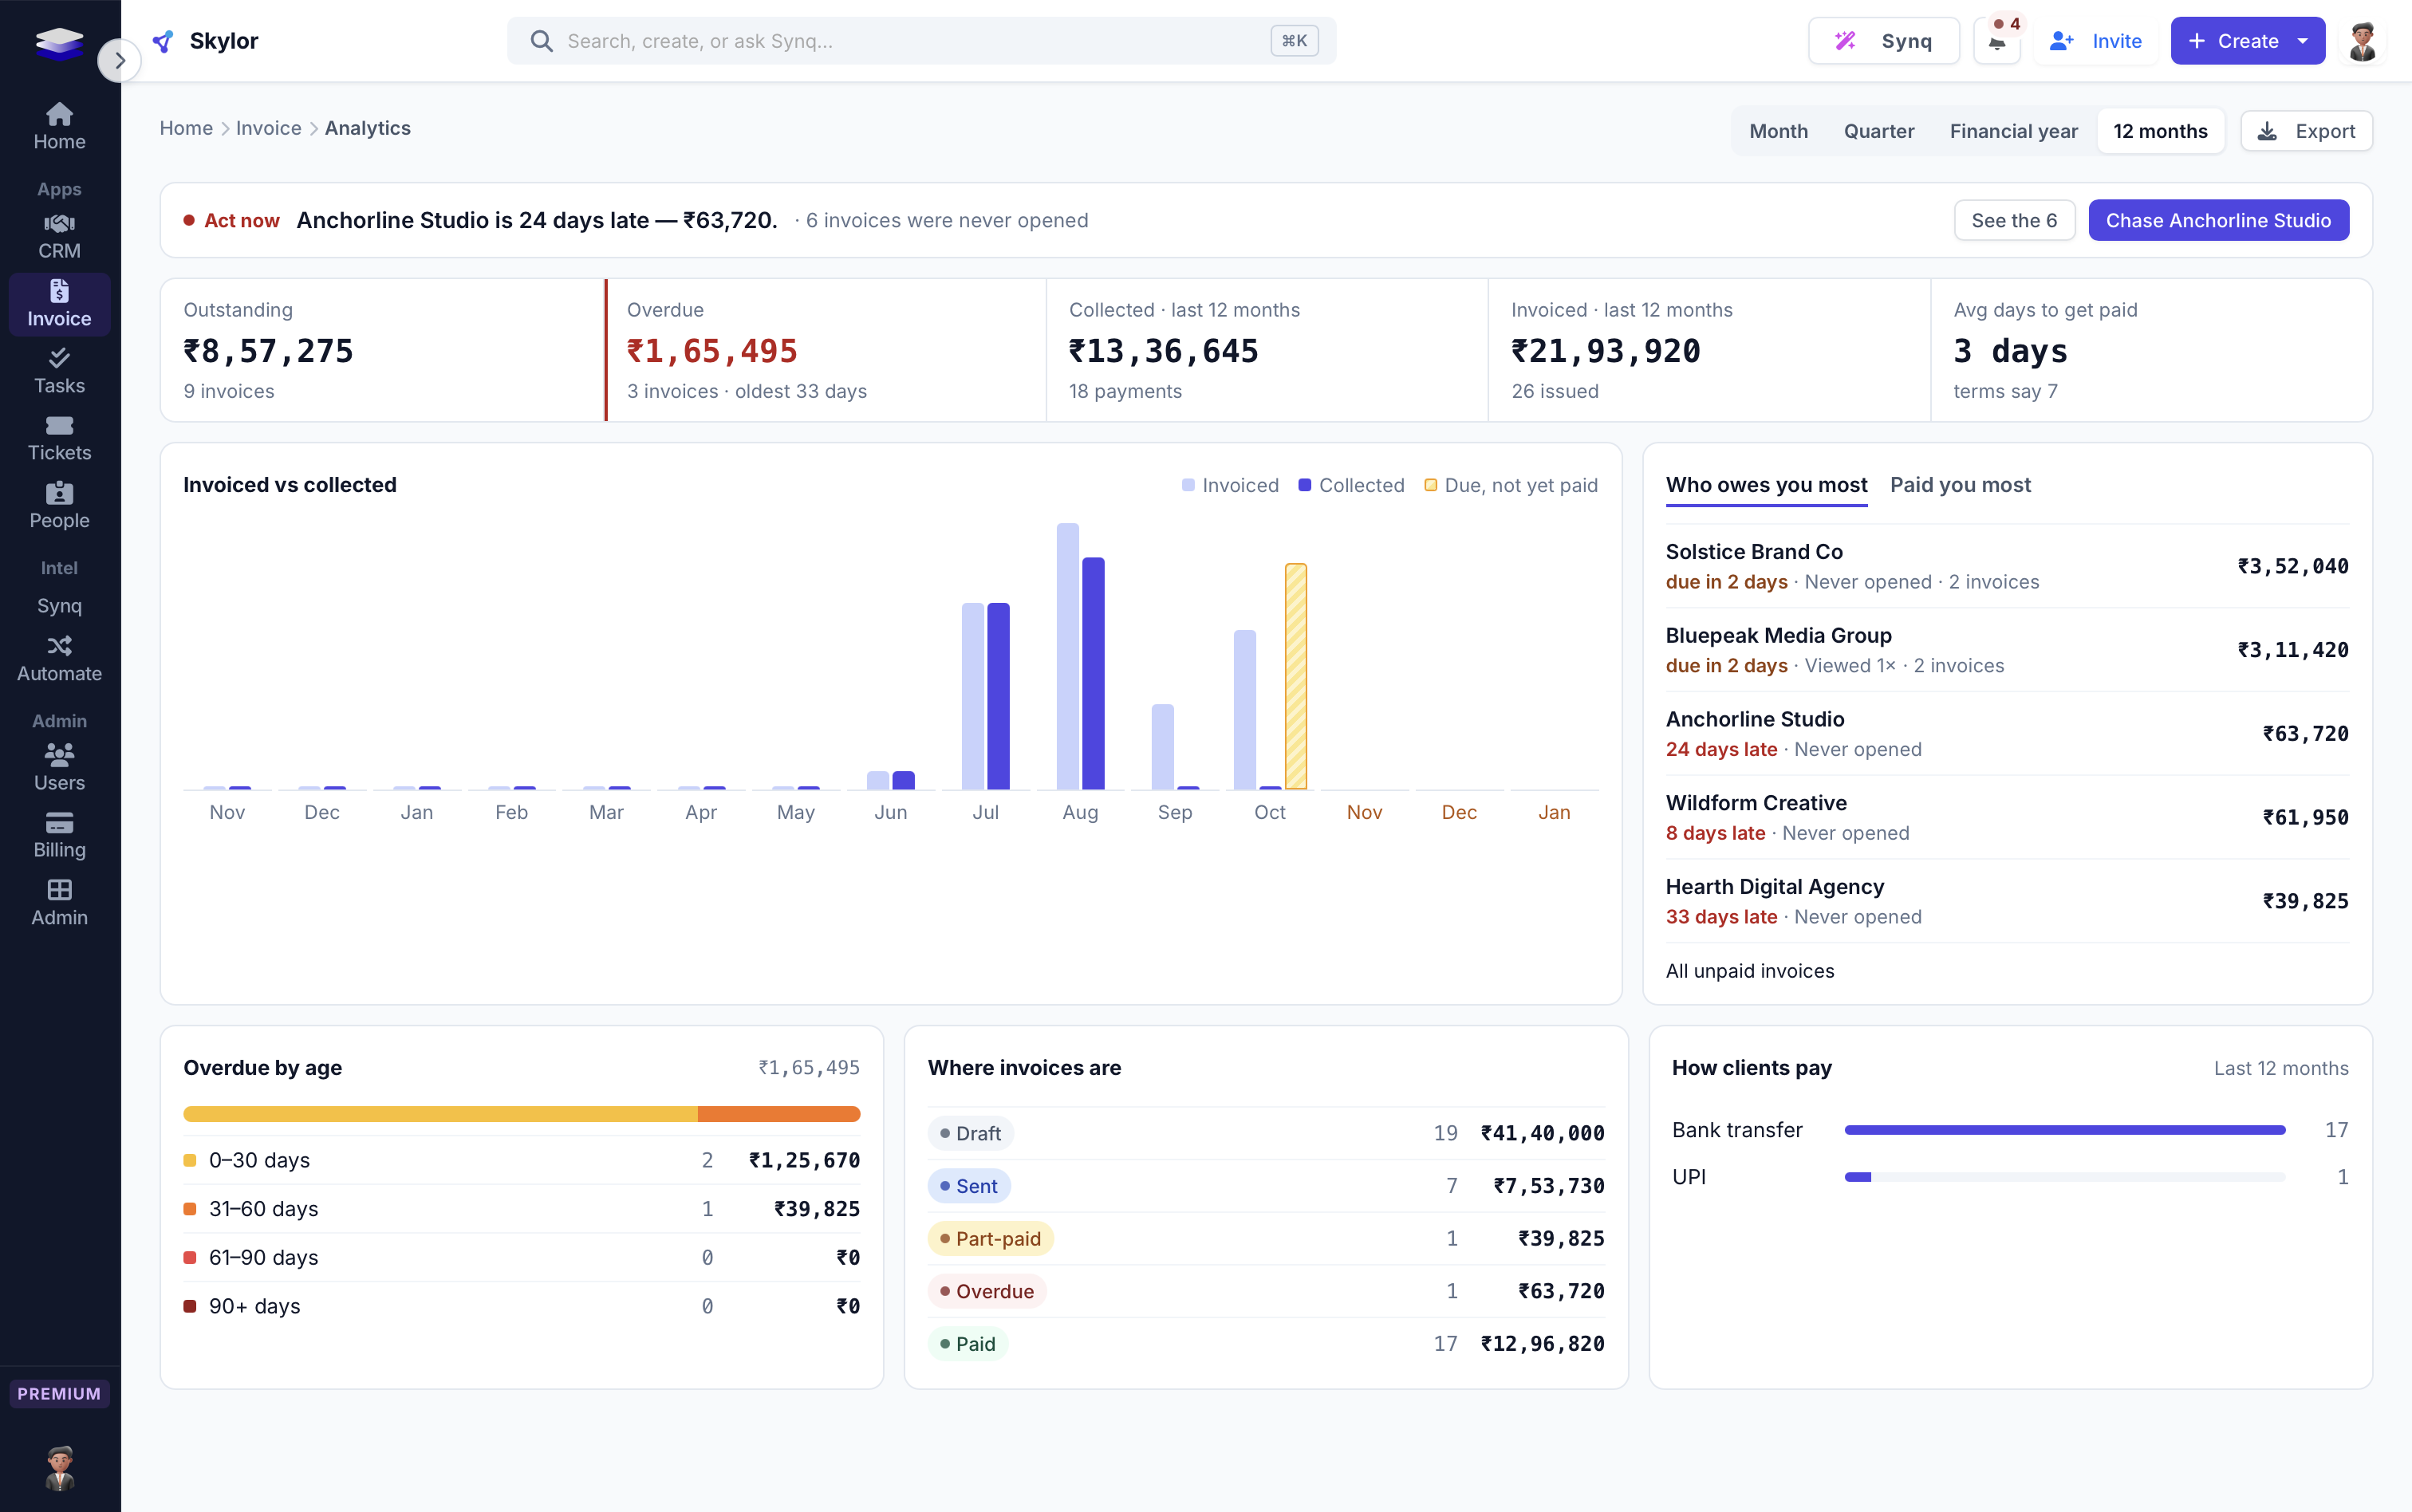Click the Overdue ₹1,65,495 card

(x=825, y=350)
